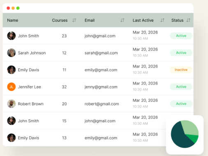Click jenny@gmail.com email address

tap(101, 87)
